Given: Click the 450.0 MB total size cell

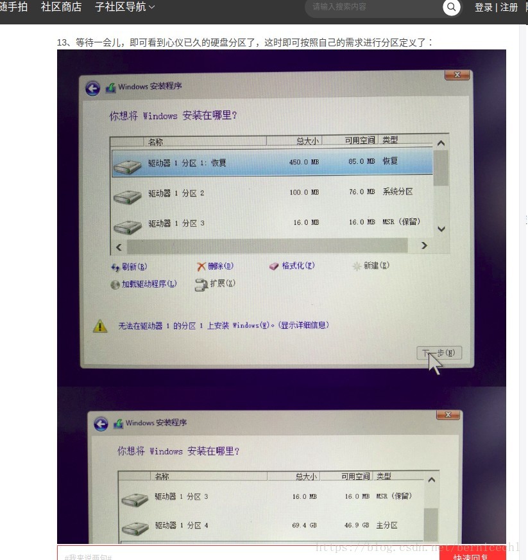Looking at the screenshot, I should pyautogui.click(x=304, y=162).
